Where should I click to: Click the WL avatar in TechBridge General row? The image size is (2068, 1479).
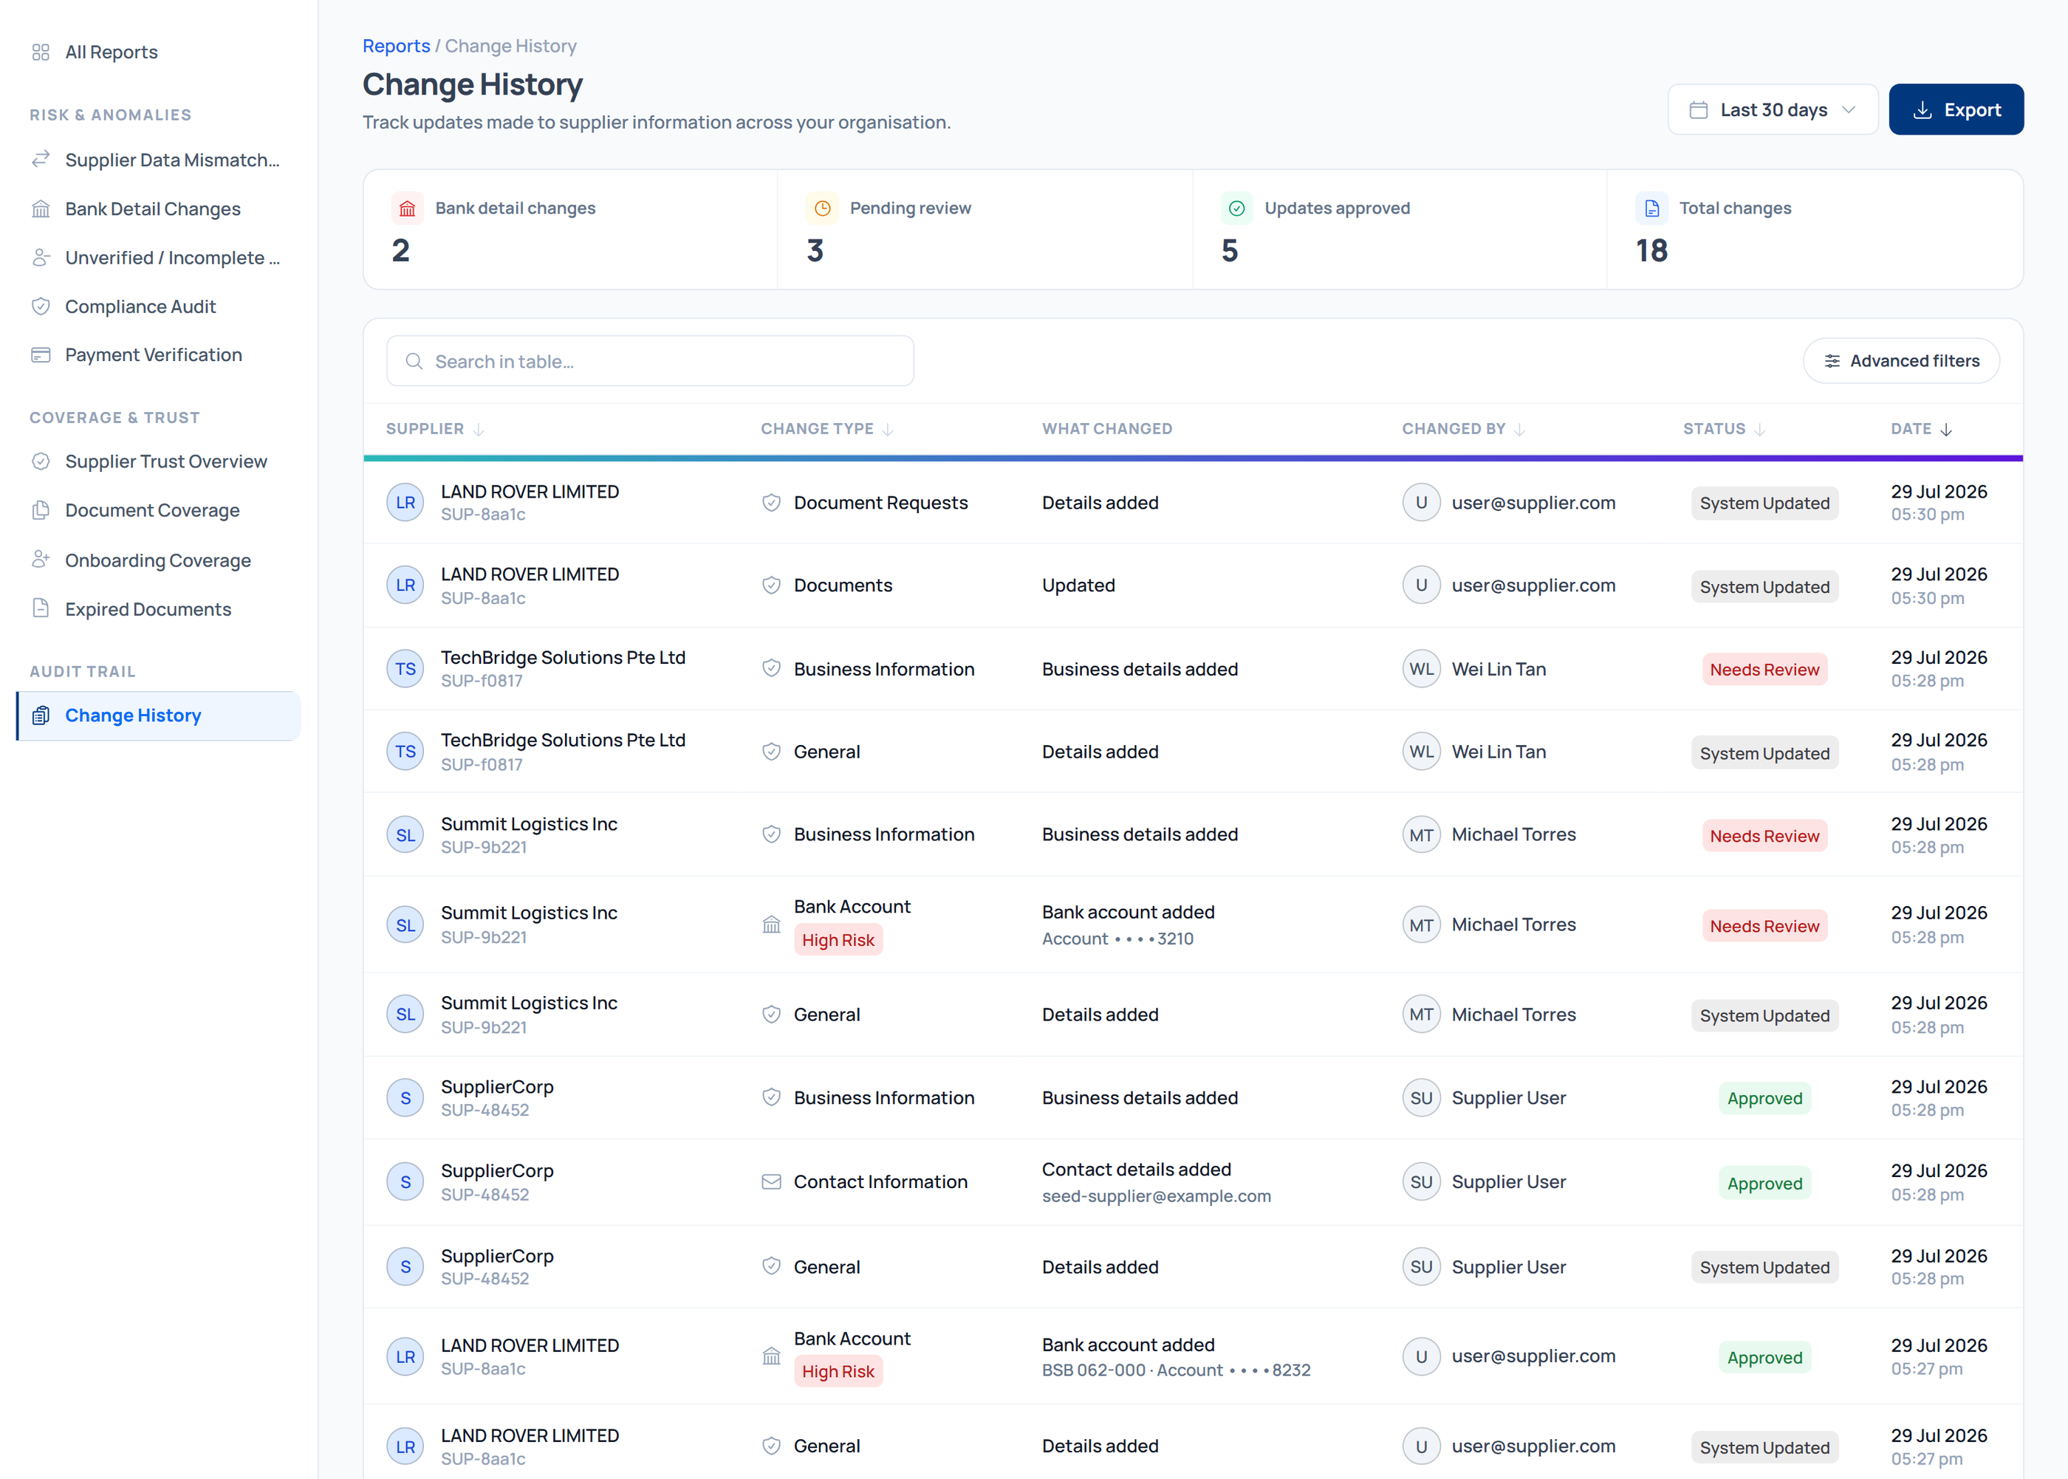pos(1421,752)
